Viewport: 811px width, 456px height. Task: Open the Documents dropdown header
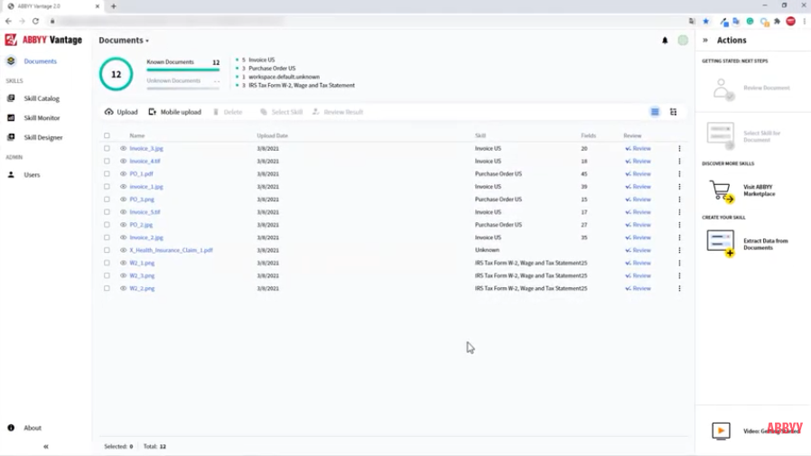point(124,41)
